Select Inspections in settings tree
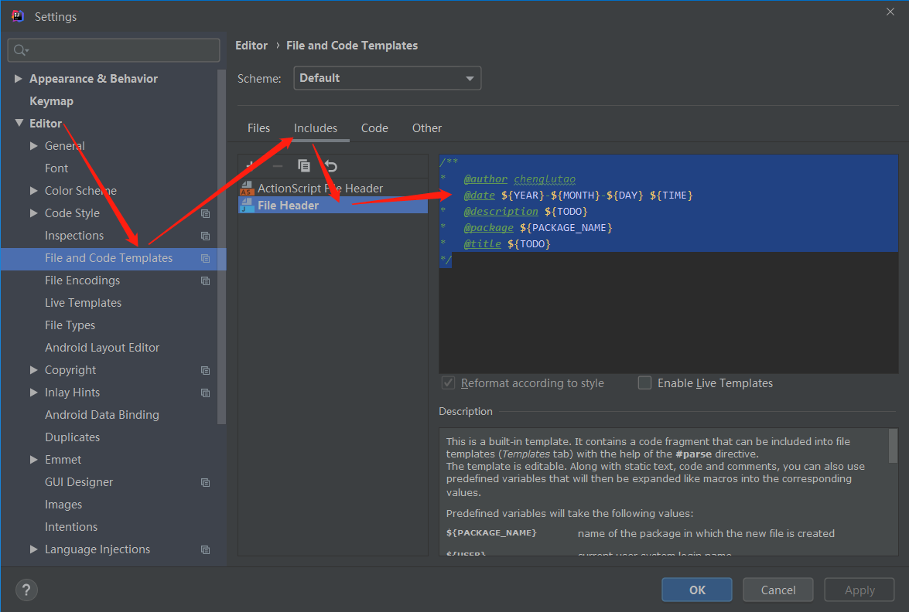This screenshot has height=612, width=909. pos(74,236)
